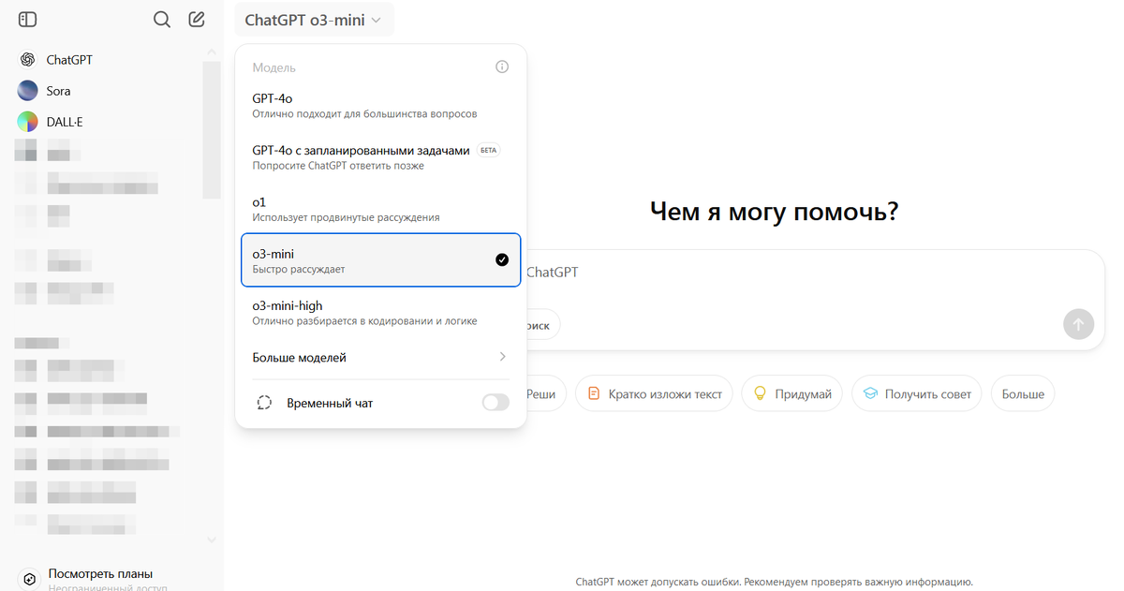Click the info icon next to Модель
The width and height of the screenshot is (1124, 591).
(x=502, y=66)
